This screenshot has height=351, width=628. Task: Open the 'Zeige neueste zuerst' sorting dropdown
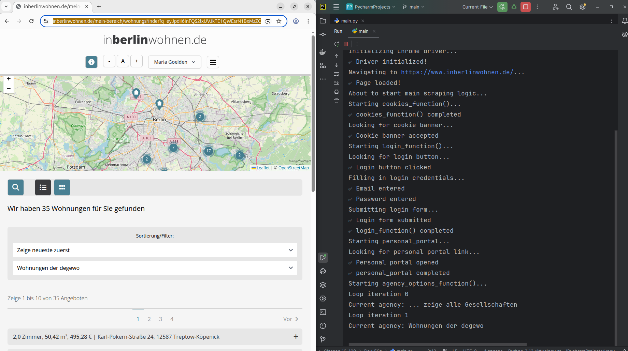coord(155,250)
